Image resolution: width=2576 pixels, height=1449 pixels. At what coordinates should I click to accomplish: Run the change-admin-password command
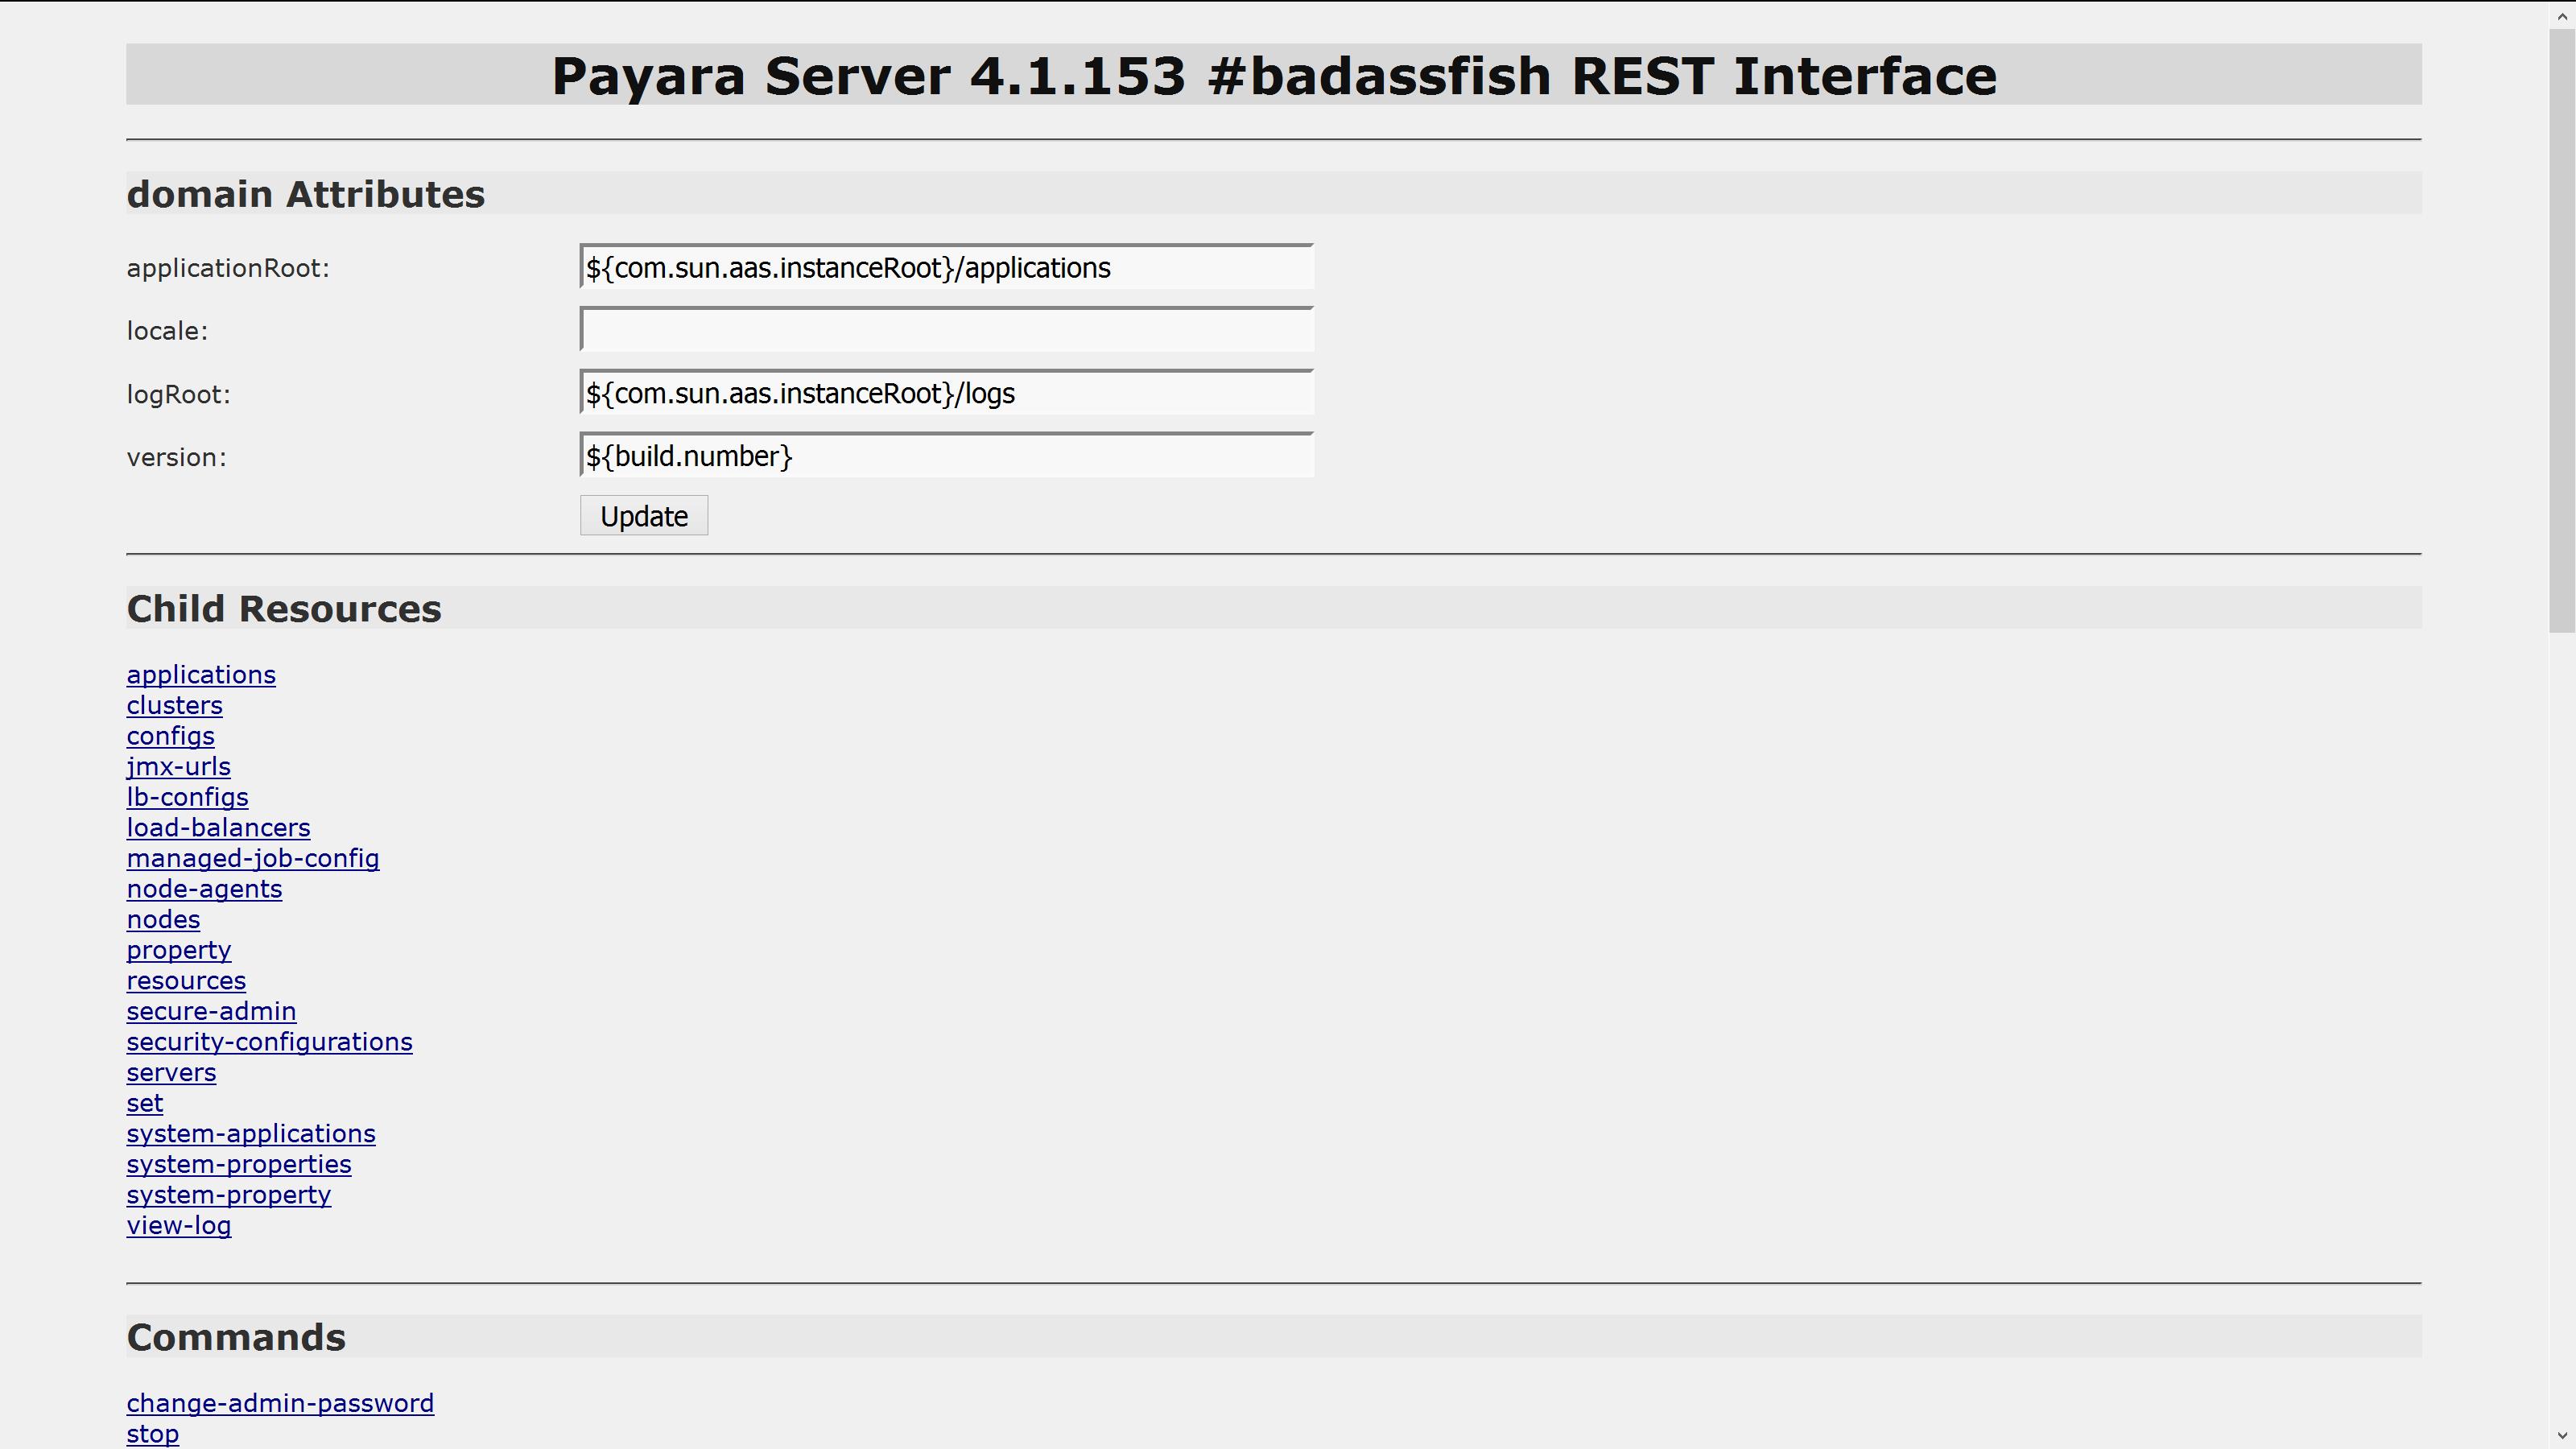click(x=280, y=1404)
